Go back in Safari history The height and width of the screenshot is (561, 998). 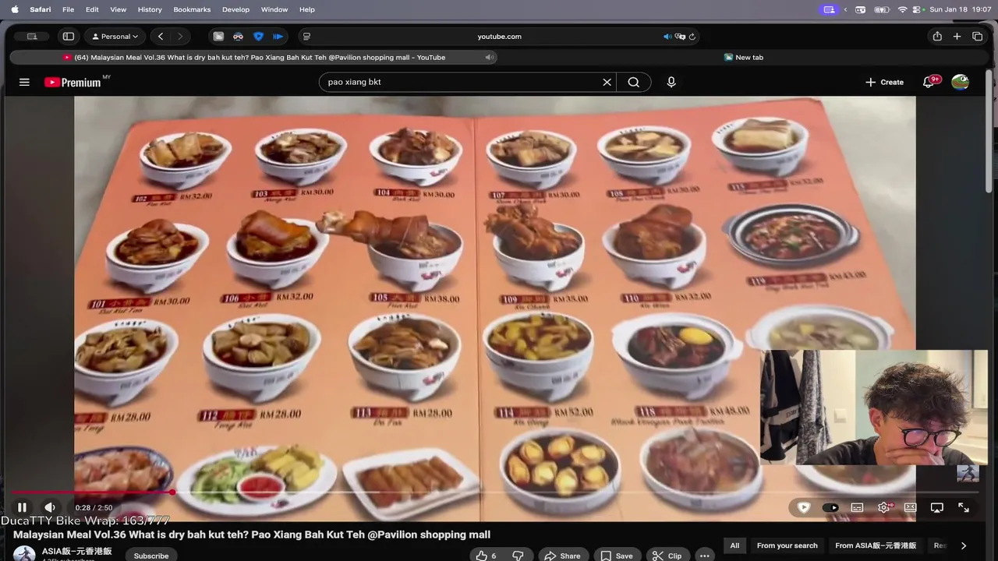click(x=161, y=37)
